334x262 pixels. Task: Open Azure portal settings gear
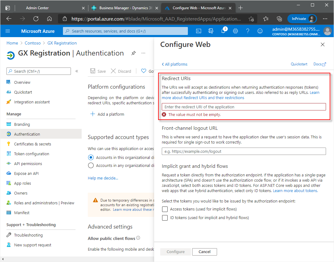click(x=235, y=31)
